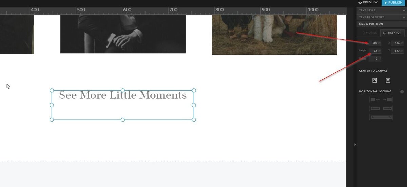Select full-width horizontal locking option
This screenshot has width=407, height=187.
click(381, 117)
